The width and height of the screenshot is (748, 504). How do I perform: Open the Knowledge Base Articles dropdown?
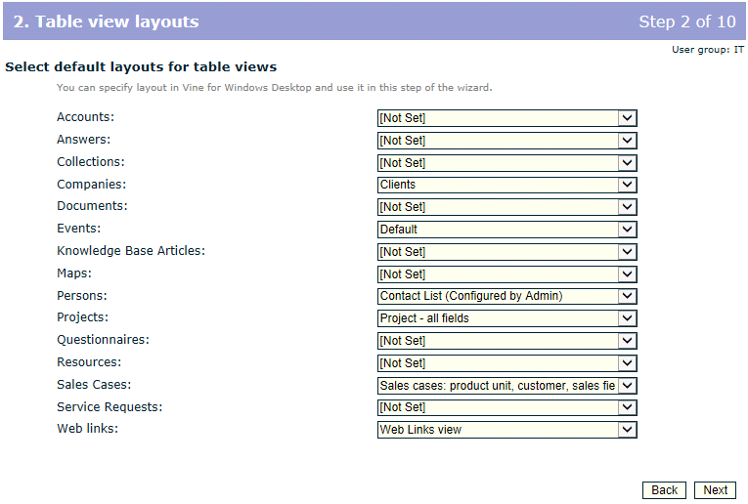tap(507, 252)
